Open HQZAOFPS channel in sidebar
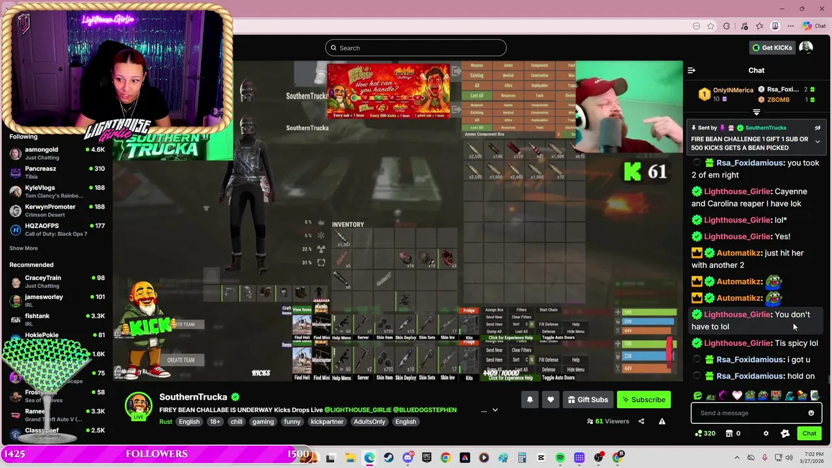Image resolution: width=832 pixels, height=468 pixels. 57,229
